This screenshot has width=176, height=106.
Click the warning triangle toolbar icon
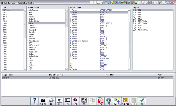[98, 3]
